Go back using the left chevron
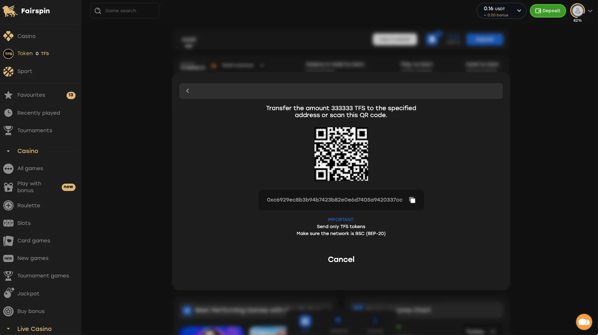598x335 pixels. pos(187,91)
